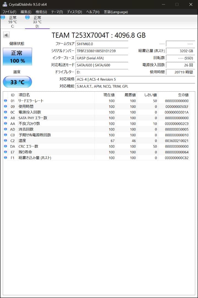Click power on hours value 20719 時間
The height and width of the screenshot is (298, 198).
[180, 72]
